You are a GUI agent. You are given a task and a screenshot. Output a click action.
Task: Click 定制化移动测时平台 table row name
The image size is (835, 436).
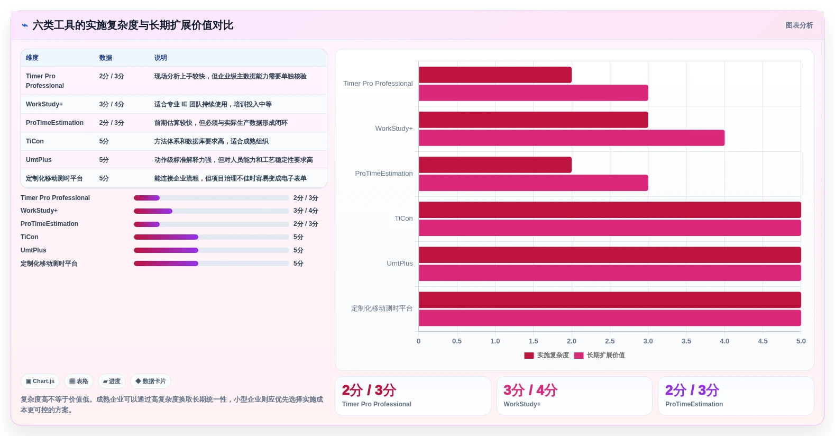pyautogui.click(x=54, y=178)
